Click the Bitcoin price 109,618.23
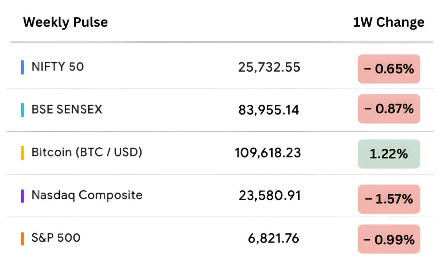This screenshot has width=441, height=258. coord(268,153)
